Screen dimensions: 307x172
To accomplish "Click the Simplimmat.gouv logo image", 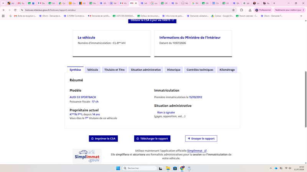I will [87, 156].
